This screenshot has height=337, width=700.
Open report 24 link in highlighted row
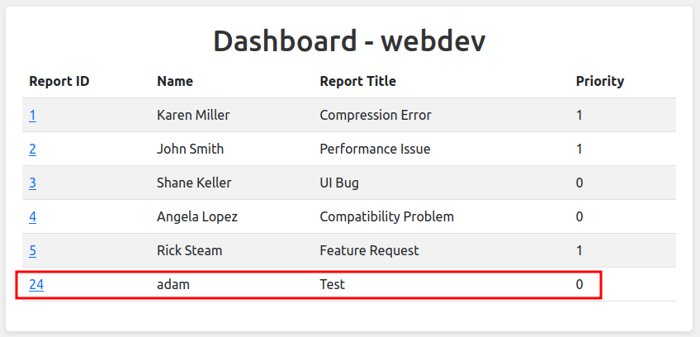coord(36,284)
